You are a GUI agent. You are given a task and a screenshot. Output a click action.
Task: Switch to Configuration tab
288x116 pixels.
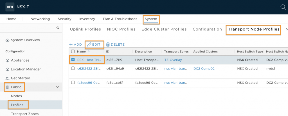[x=207, y=29]
